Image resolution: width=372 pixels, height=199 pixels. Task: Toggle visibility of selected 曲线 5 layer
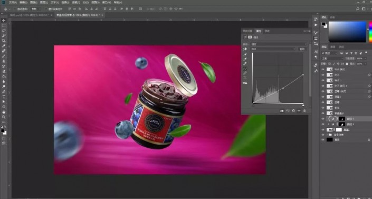322,119
